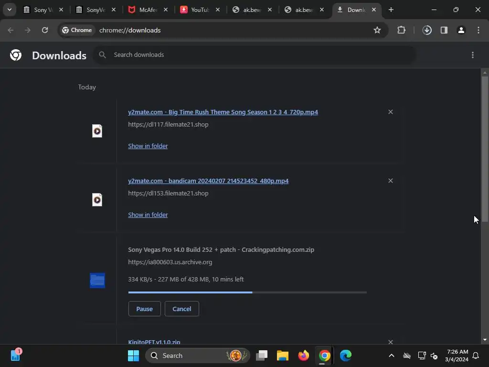Open File Explorer from taskbar
The image size is (489, 367).
pyautogui.click(x=283, y=356)
